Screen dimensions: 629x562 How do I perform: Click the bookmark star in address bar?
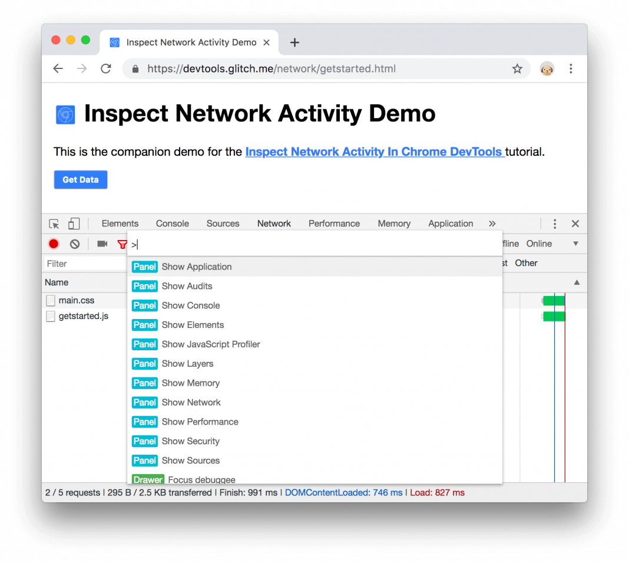(517, 68)
